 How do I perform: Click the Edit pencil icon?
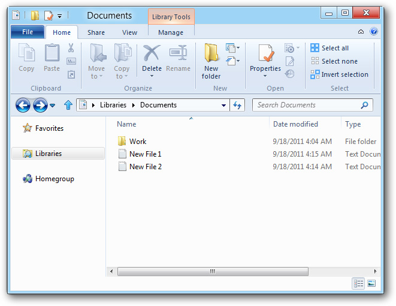pyautogui.click(x=290, y=61)
